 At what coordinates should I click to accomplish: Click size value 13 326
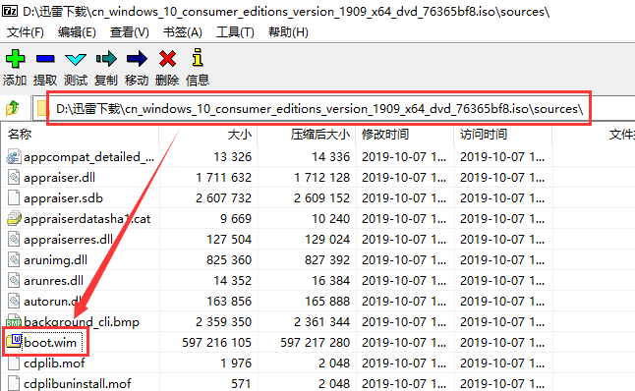point(232,156)
